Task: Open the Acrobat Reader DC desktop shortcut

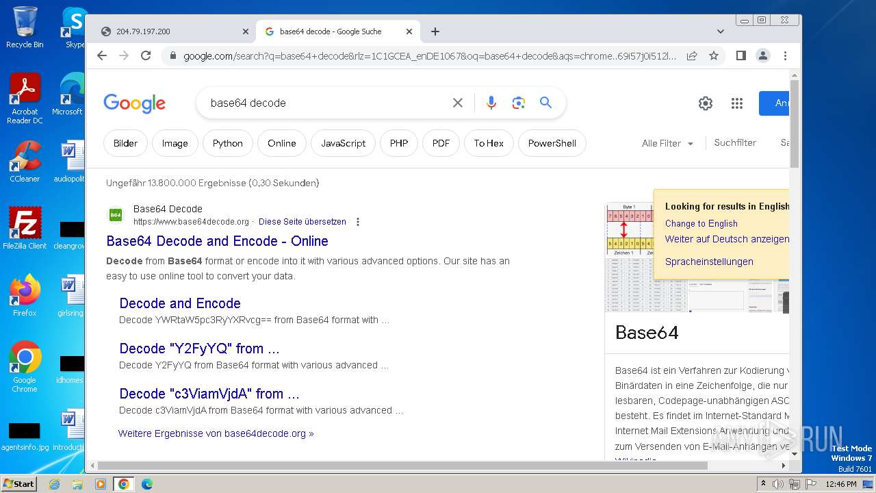Action: pos(25,98)
